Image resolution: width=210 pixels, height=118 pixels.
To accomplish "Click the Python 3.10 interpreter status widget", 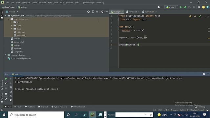I will coord(192,110).
